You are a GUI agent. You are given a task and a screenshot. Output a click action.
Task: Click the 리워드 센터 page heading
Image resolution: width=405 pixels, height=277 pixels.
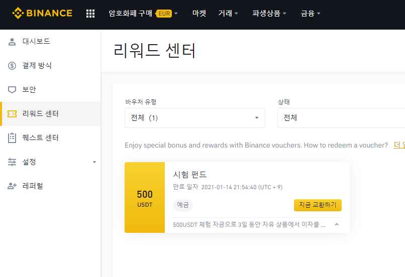(154, 51)
